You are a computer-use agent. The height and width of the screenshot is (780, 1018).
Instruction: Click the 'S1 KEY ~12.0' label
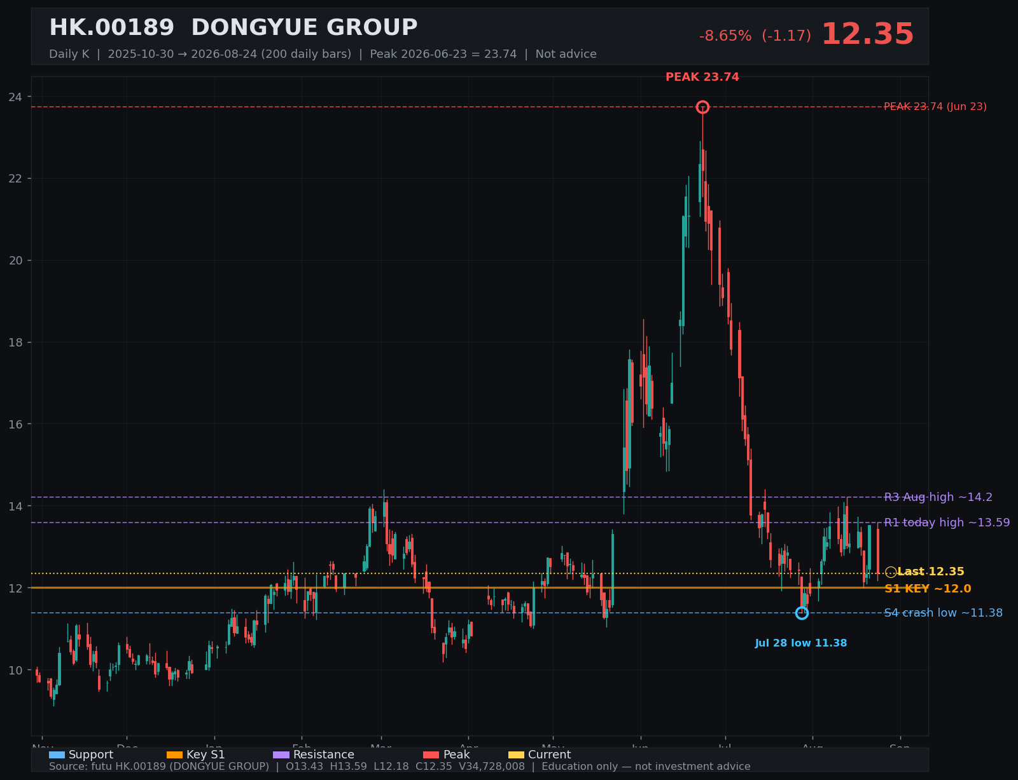coord(928,589)
